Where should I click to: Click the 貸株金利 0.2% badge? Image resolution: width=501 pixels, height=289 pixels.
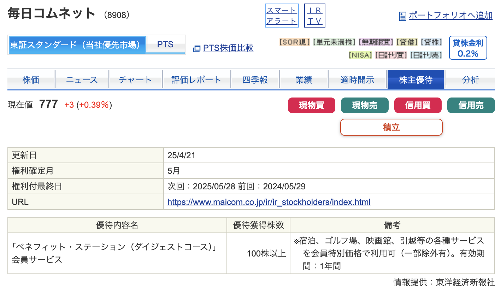point(468,48)
